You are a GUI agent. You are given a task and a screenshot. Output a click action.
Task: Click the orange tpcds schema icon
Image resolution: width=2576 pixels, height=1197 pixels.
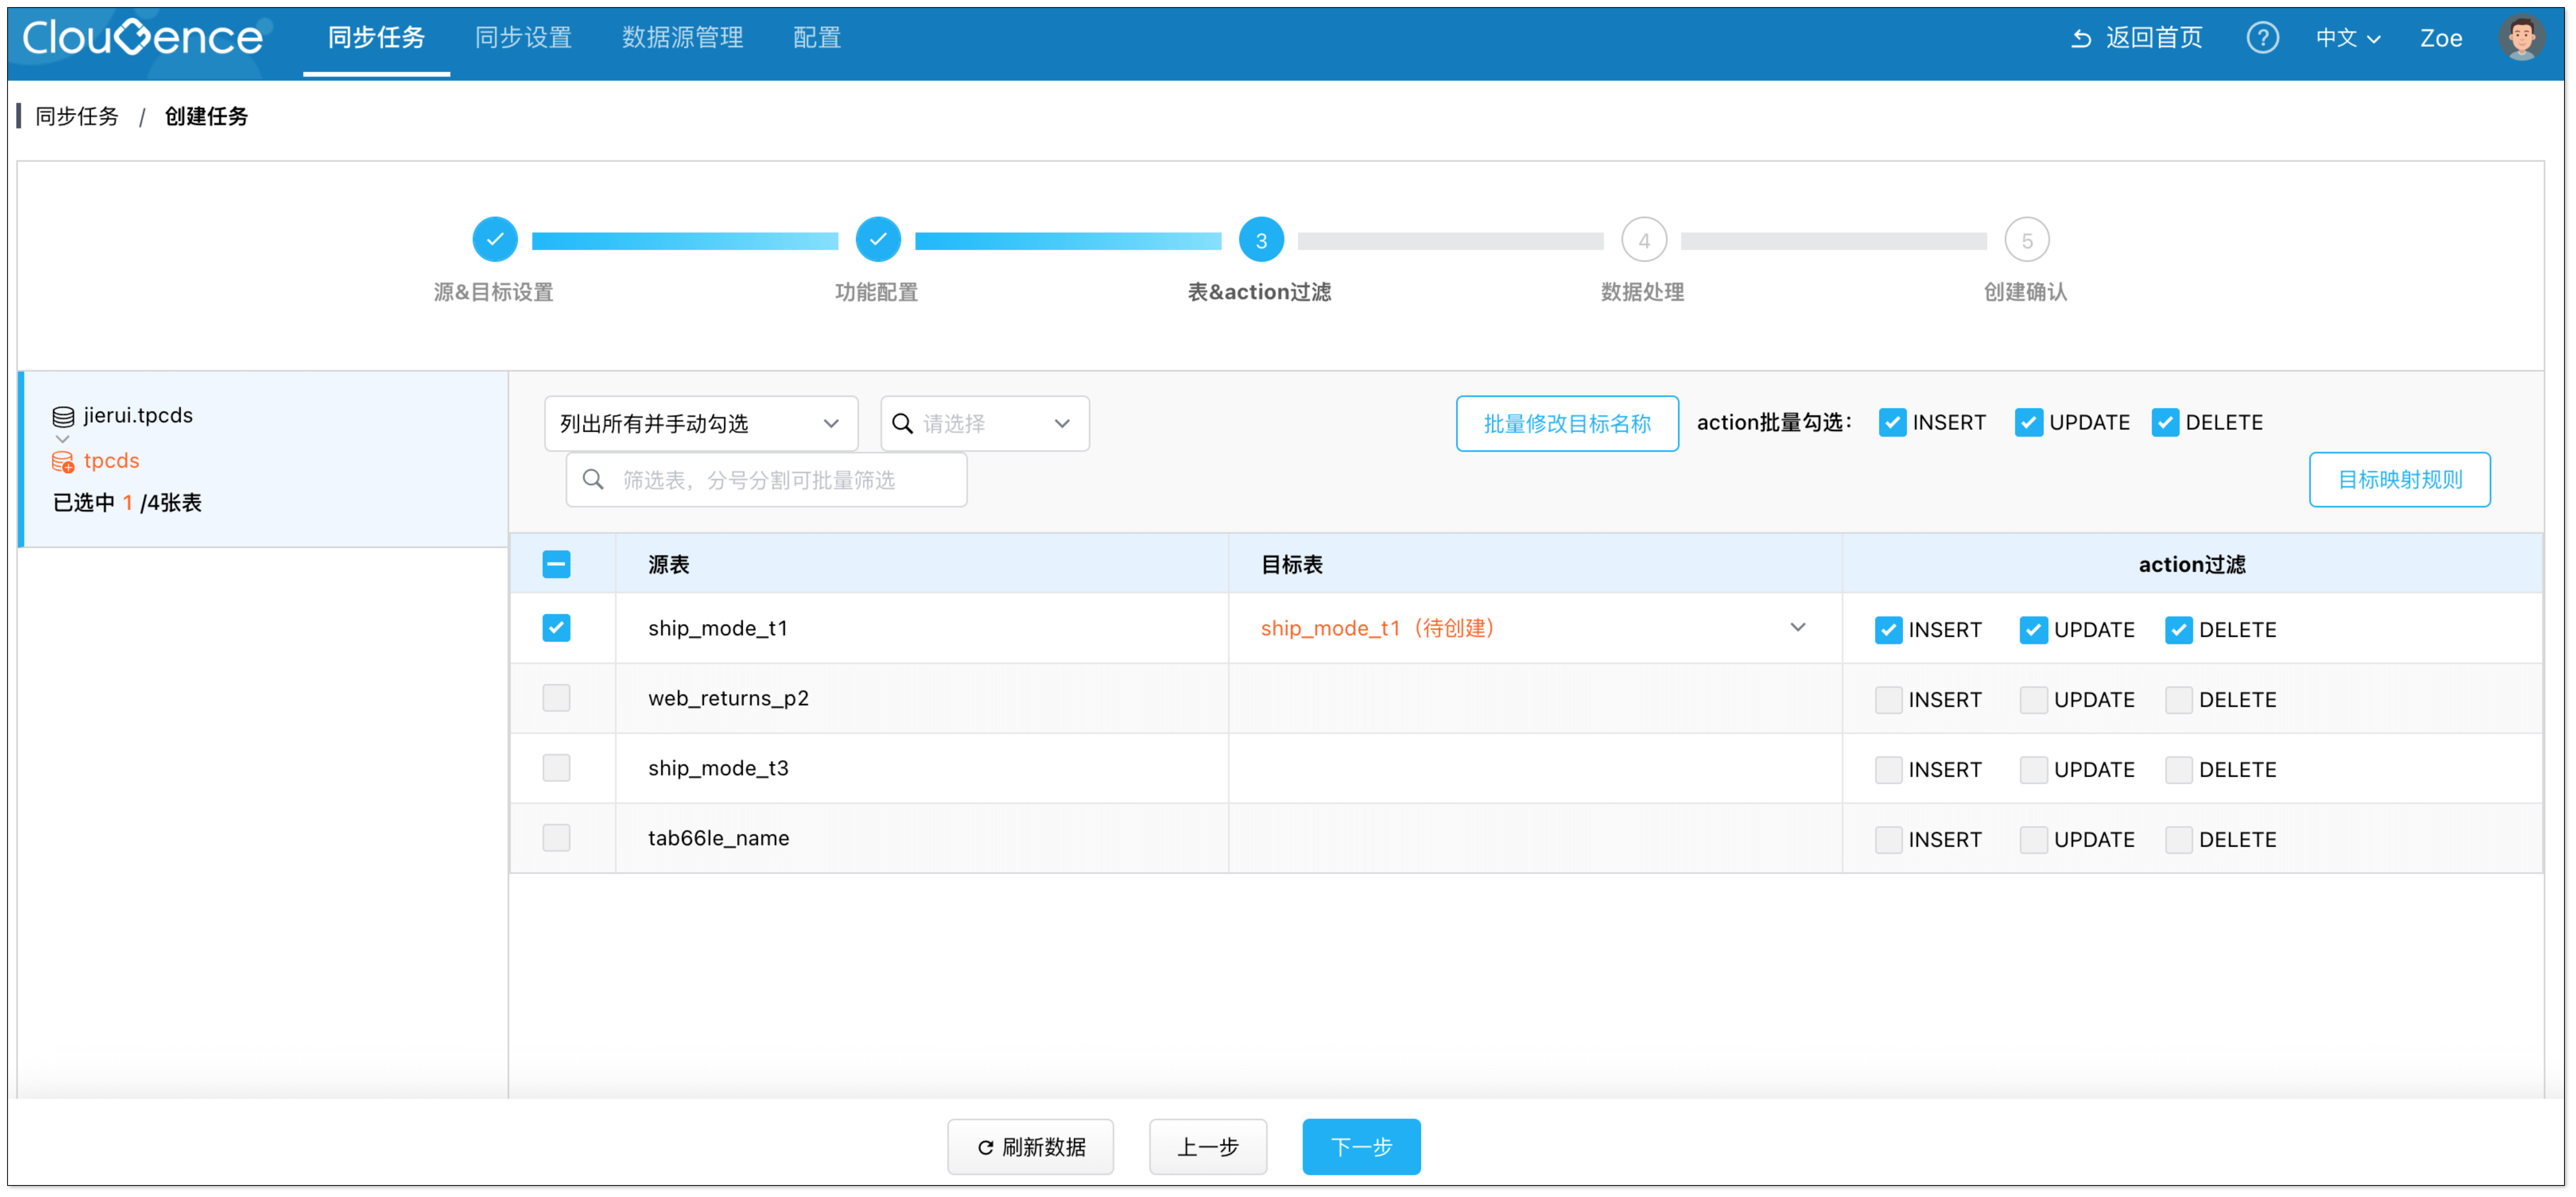point(63,461)
